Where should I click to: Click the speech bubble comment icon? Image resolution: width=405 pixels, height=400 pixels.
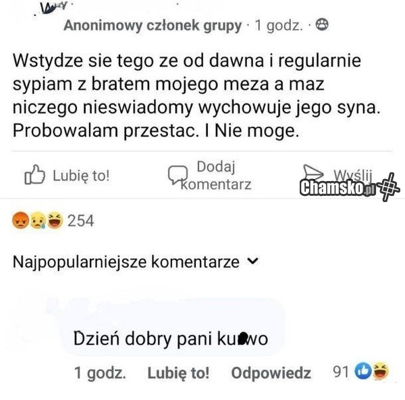(x=178, y=175)
